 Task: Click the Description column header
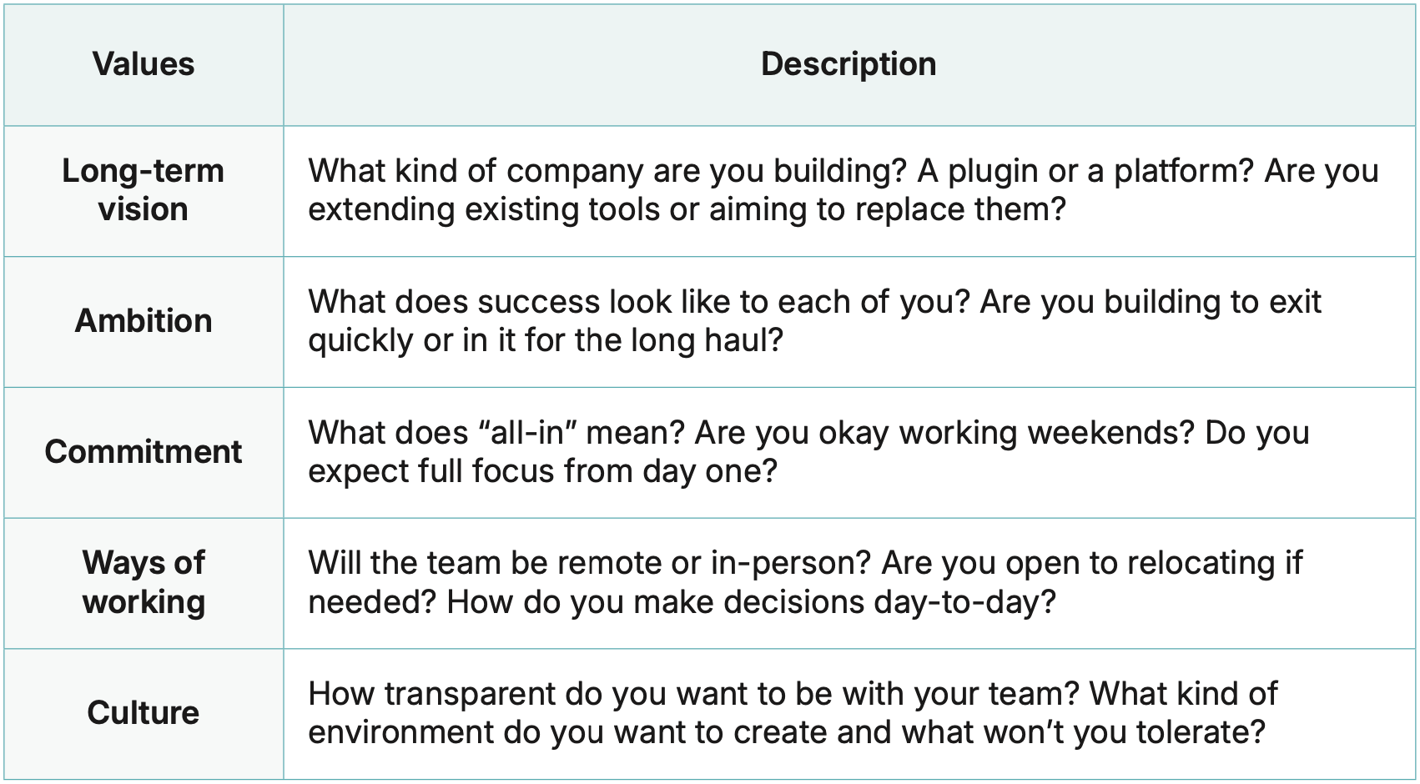848,64
